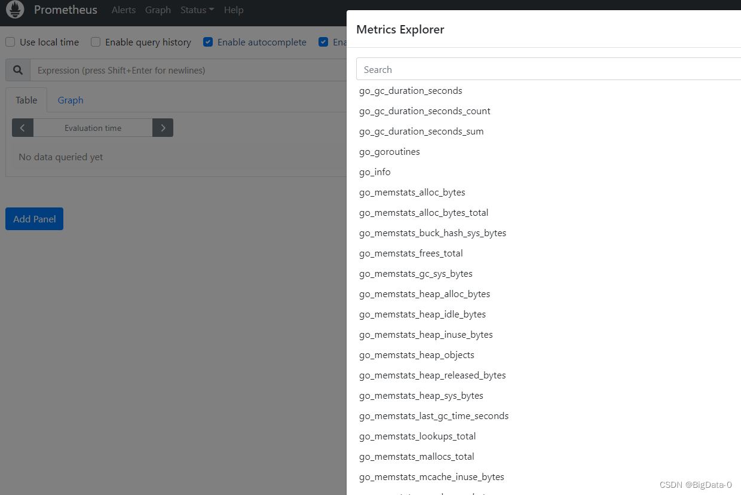Switch to the Graph panel tab

point(71,100)
